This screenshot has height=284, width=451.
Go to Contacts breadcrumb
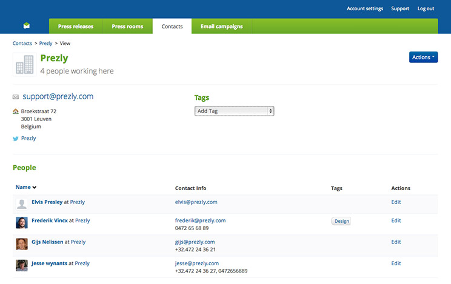click(22, 43)
